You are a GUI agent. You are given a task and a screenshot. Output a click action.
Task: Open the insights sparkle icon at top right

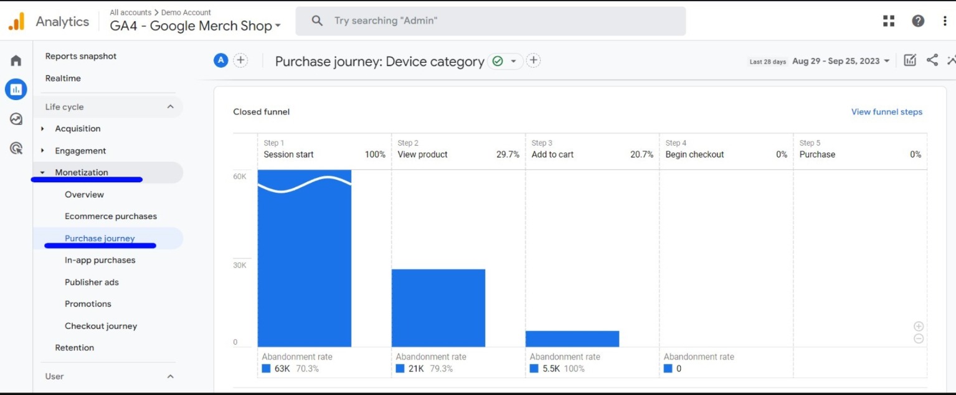click(x=951, y=60)
